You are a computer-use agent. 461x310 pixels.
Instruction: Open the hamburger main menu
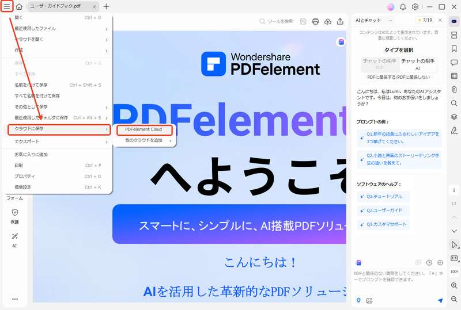coord(7,6)
